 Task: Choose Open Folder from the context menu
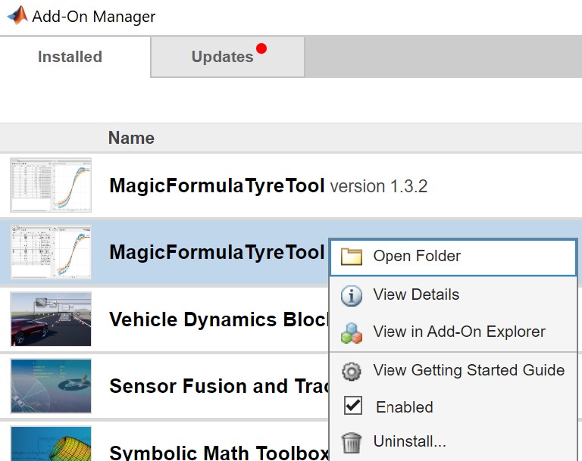[417, 257]
